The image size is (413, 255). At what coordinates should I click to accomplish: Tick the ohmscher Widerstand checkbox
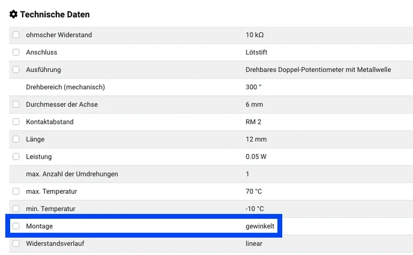click(x=16, y=35)
